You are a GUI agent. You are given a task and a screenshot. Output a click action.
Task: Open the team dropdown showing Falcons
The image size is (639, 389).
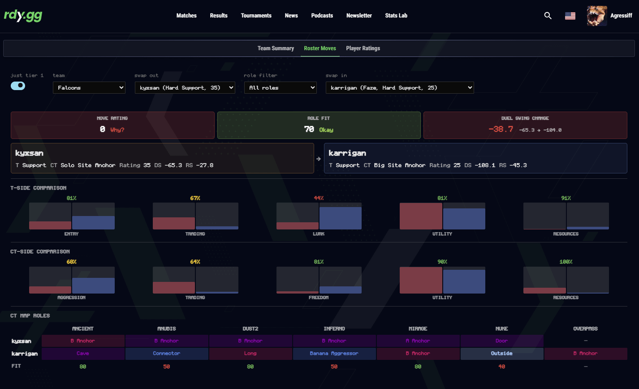coord(89,88)
